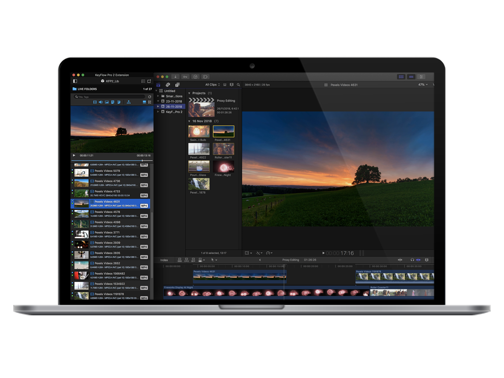This screenshot has height=378, width=504.
Task: Filter KeyFlow assets by video type
Action: [x=95, y=102]
